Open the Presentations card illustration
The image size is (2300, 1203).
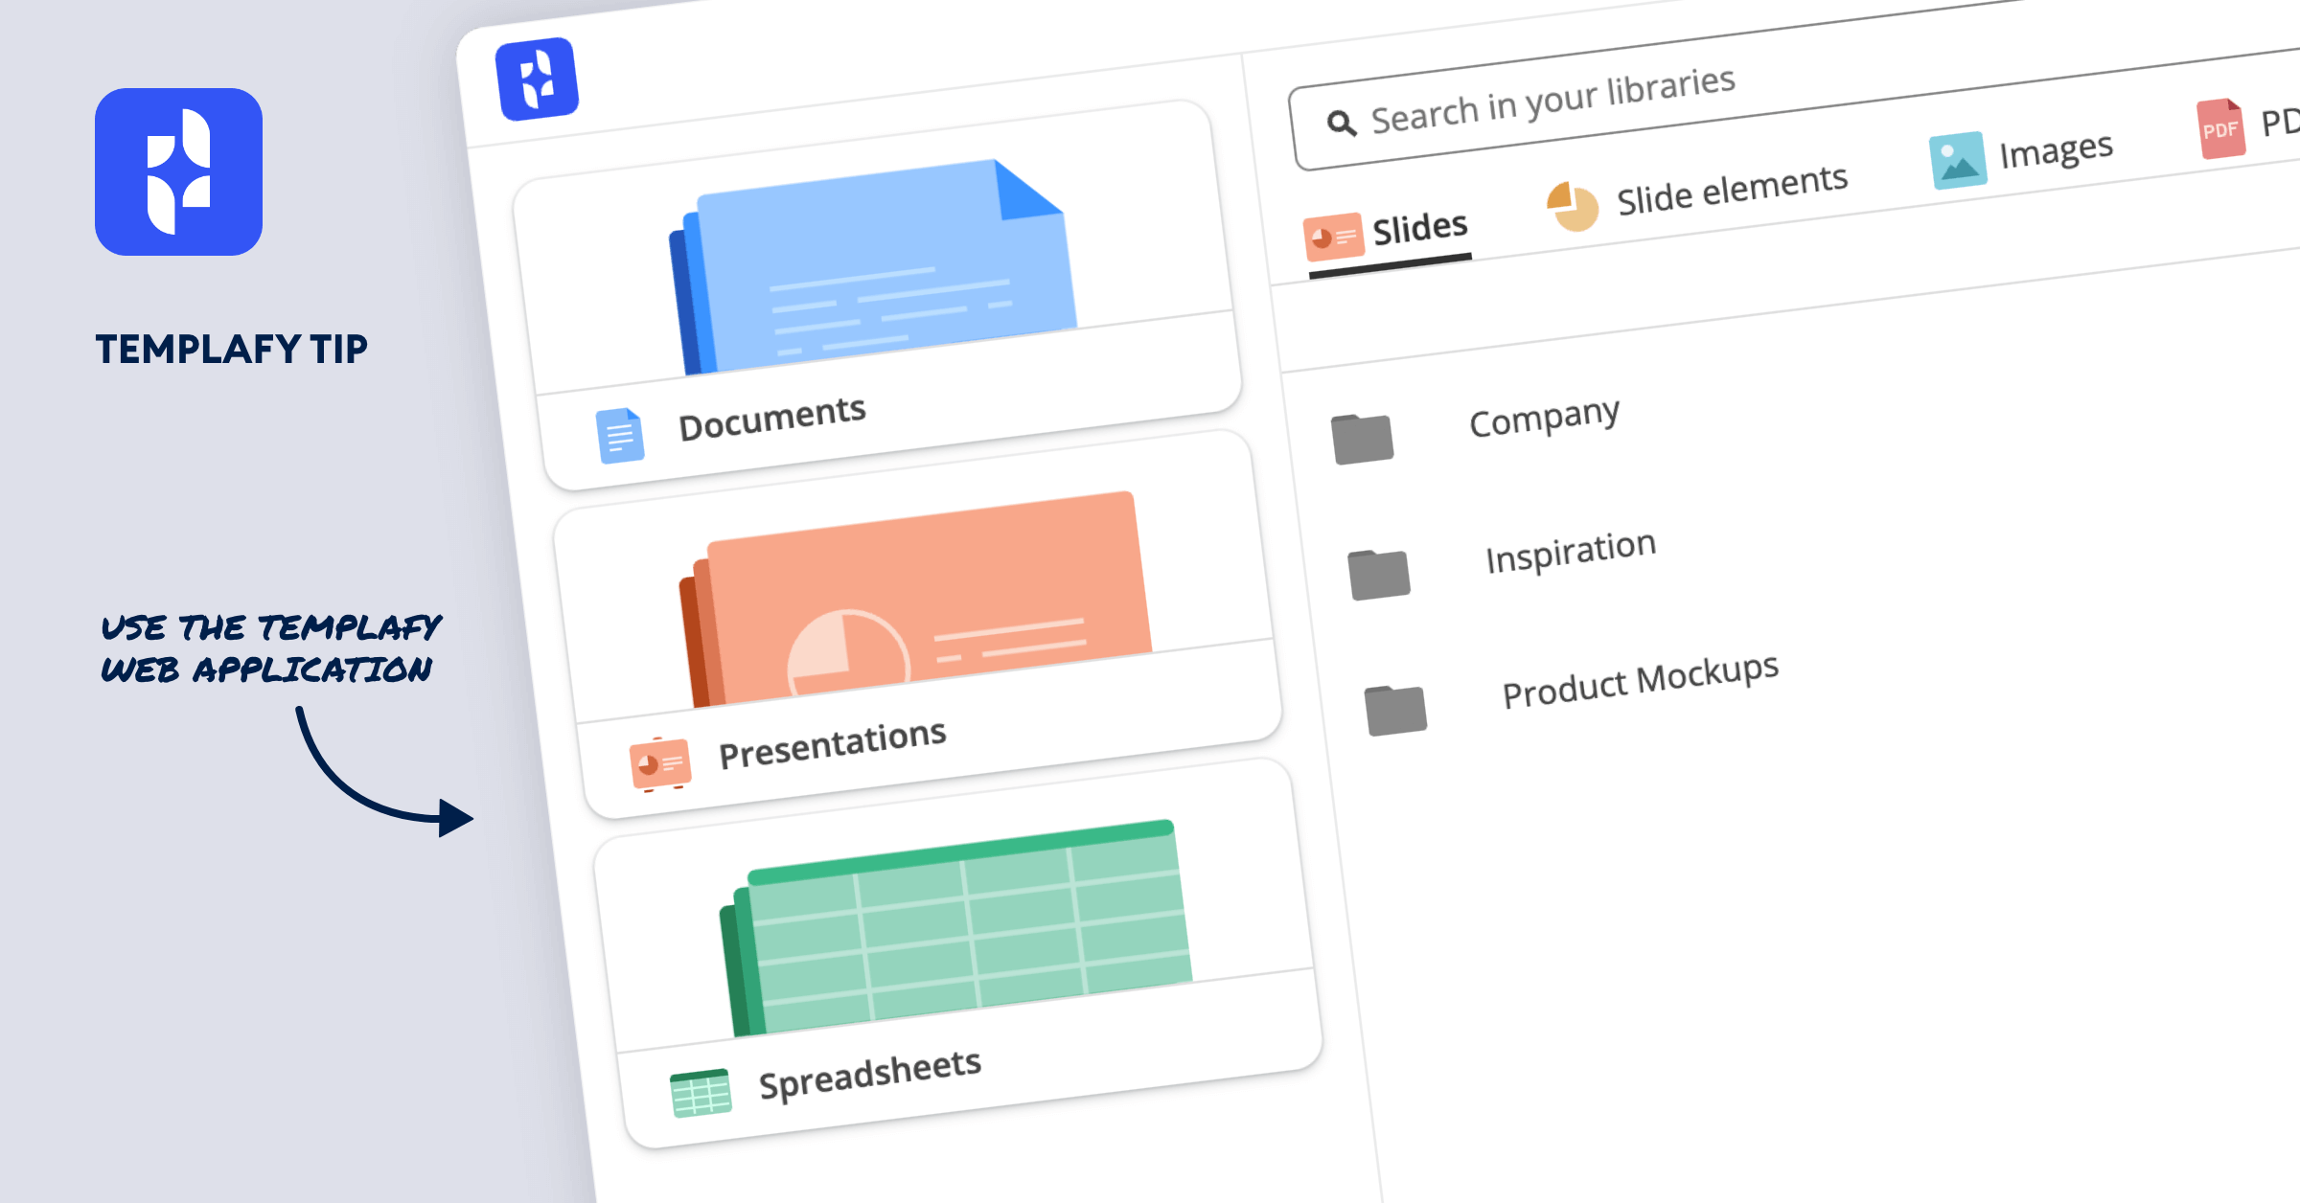915,601
